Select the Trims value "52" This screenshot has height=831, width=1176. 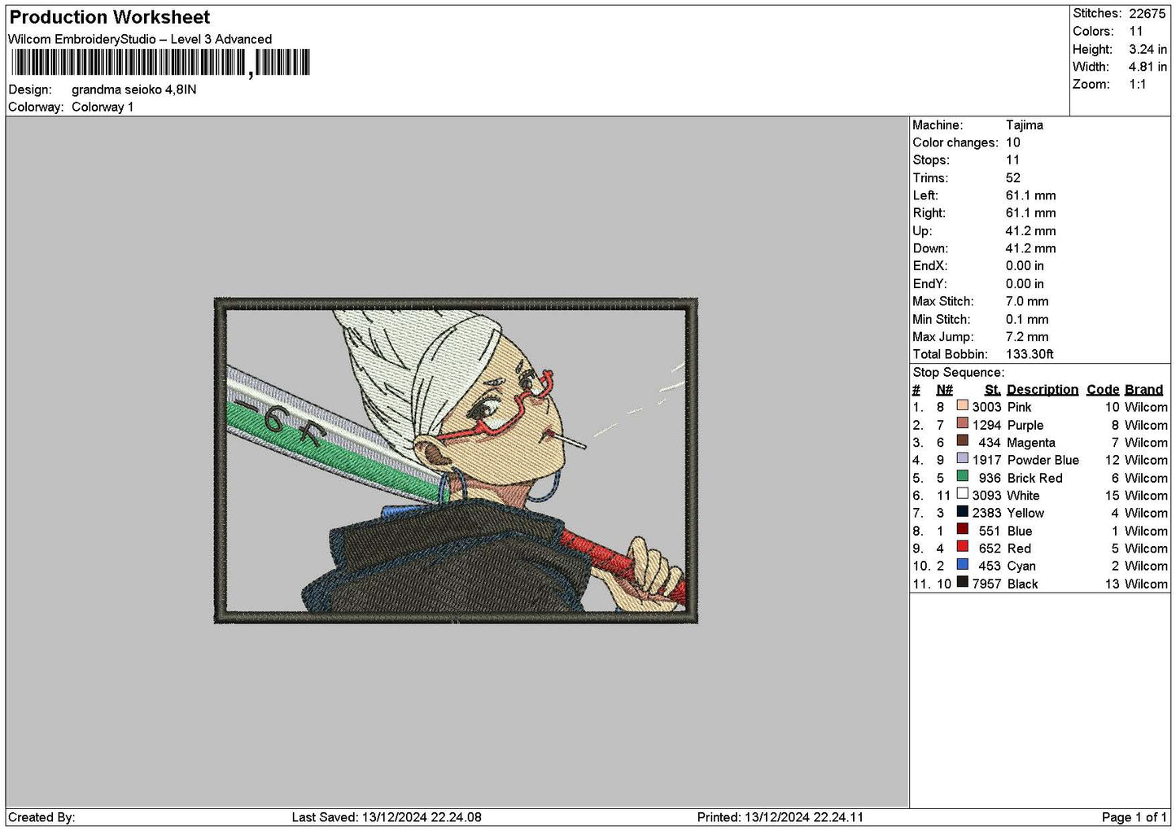[1013, 177]
